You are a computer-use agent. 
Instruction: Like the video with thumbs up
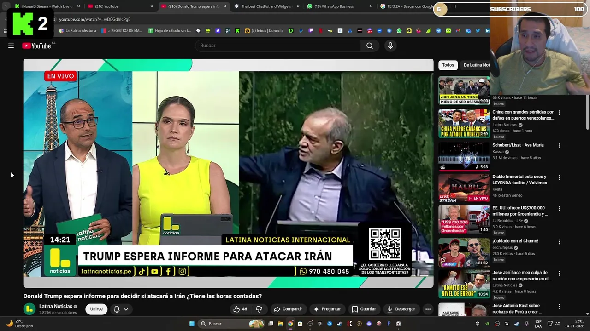point(240,309)
